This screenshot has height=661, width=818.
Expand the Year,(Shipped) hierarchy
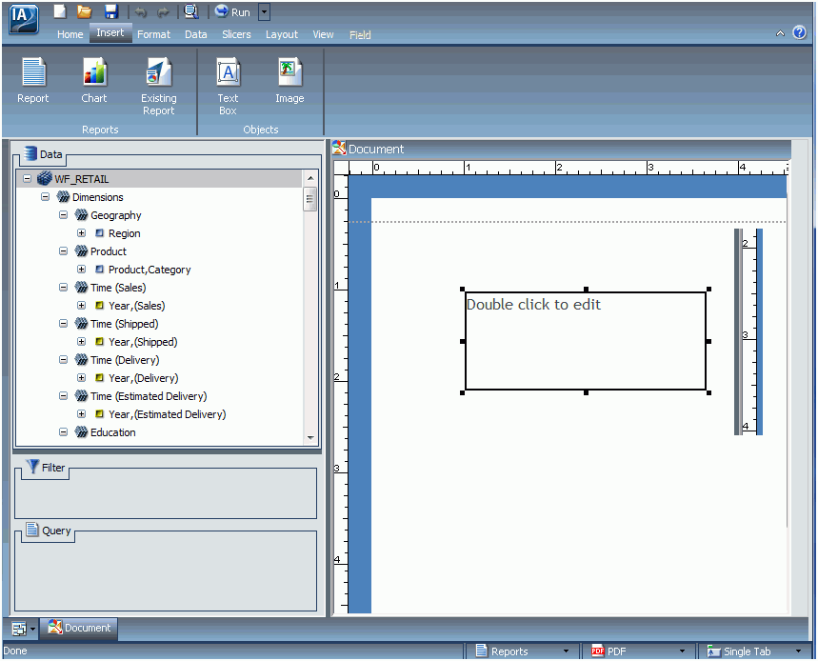tap(81, 342)
